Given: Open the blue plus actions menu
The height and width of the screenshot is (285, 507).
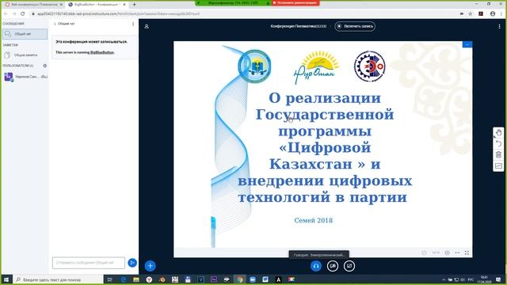Looking at the screenshot, I should 150,266.
